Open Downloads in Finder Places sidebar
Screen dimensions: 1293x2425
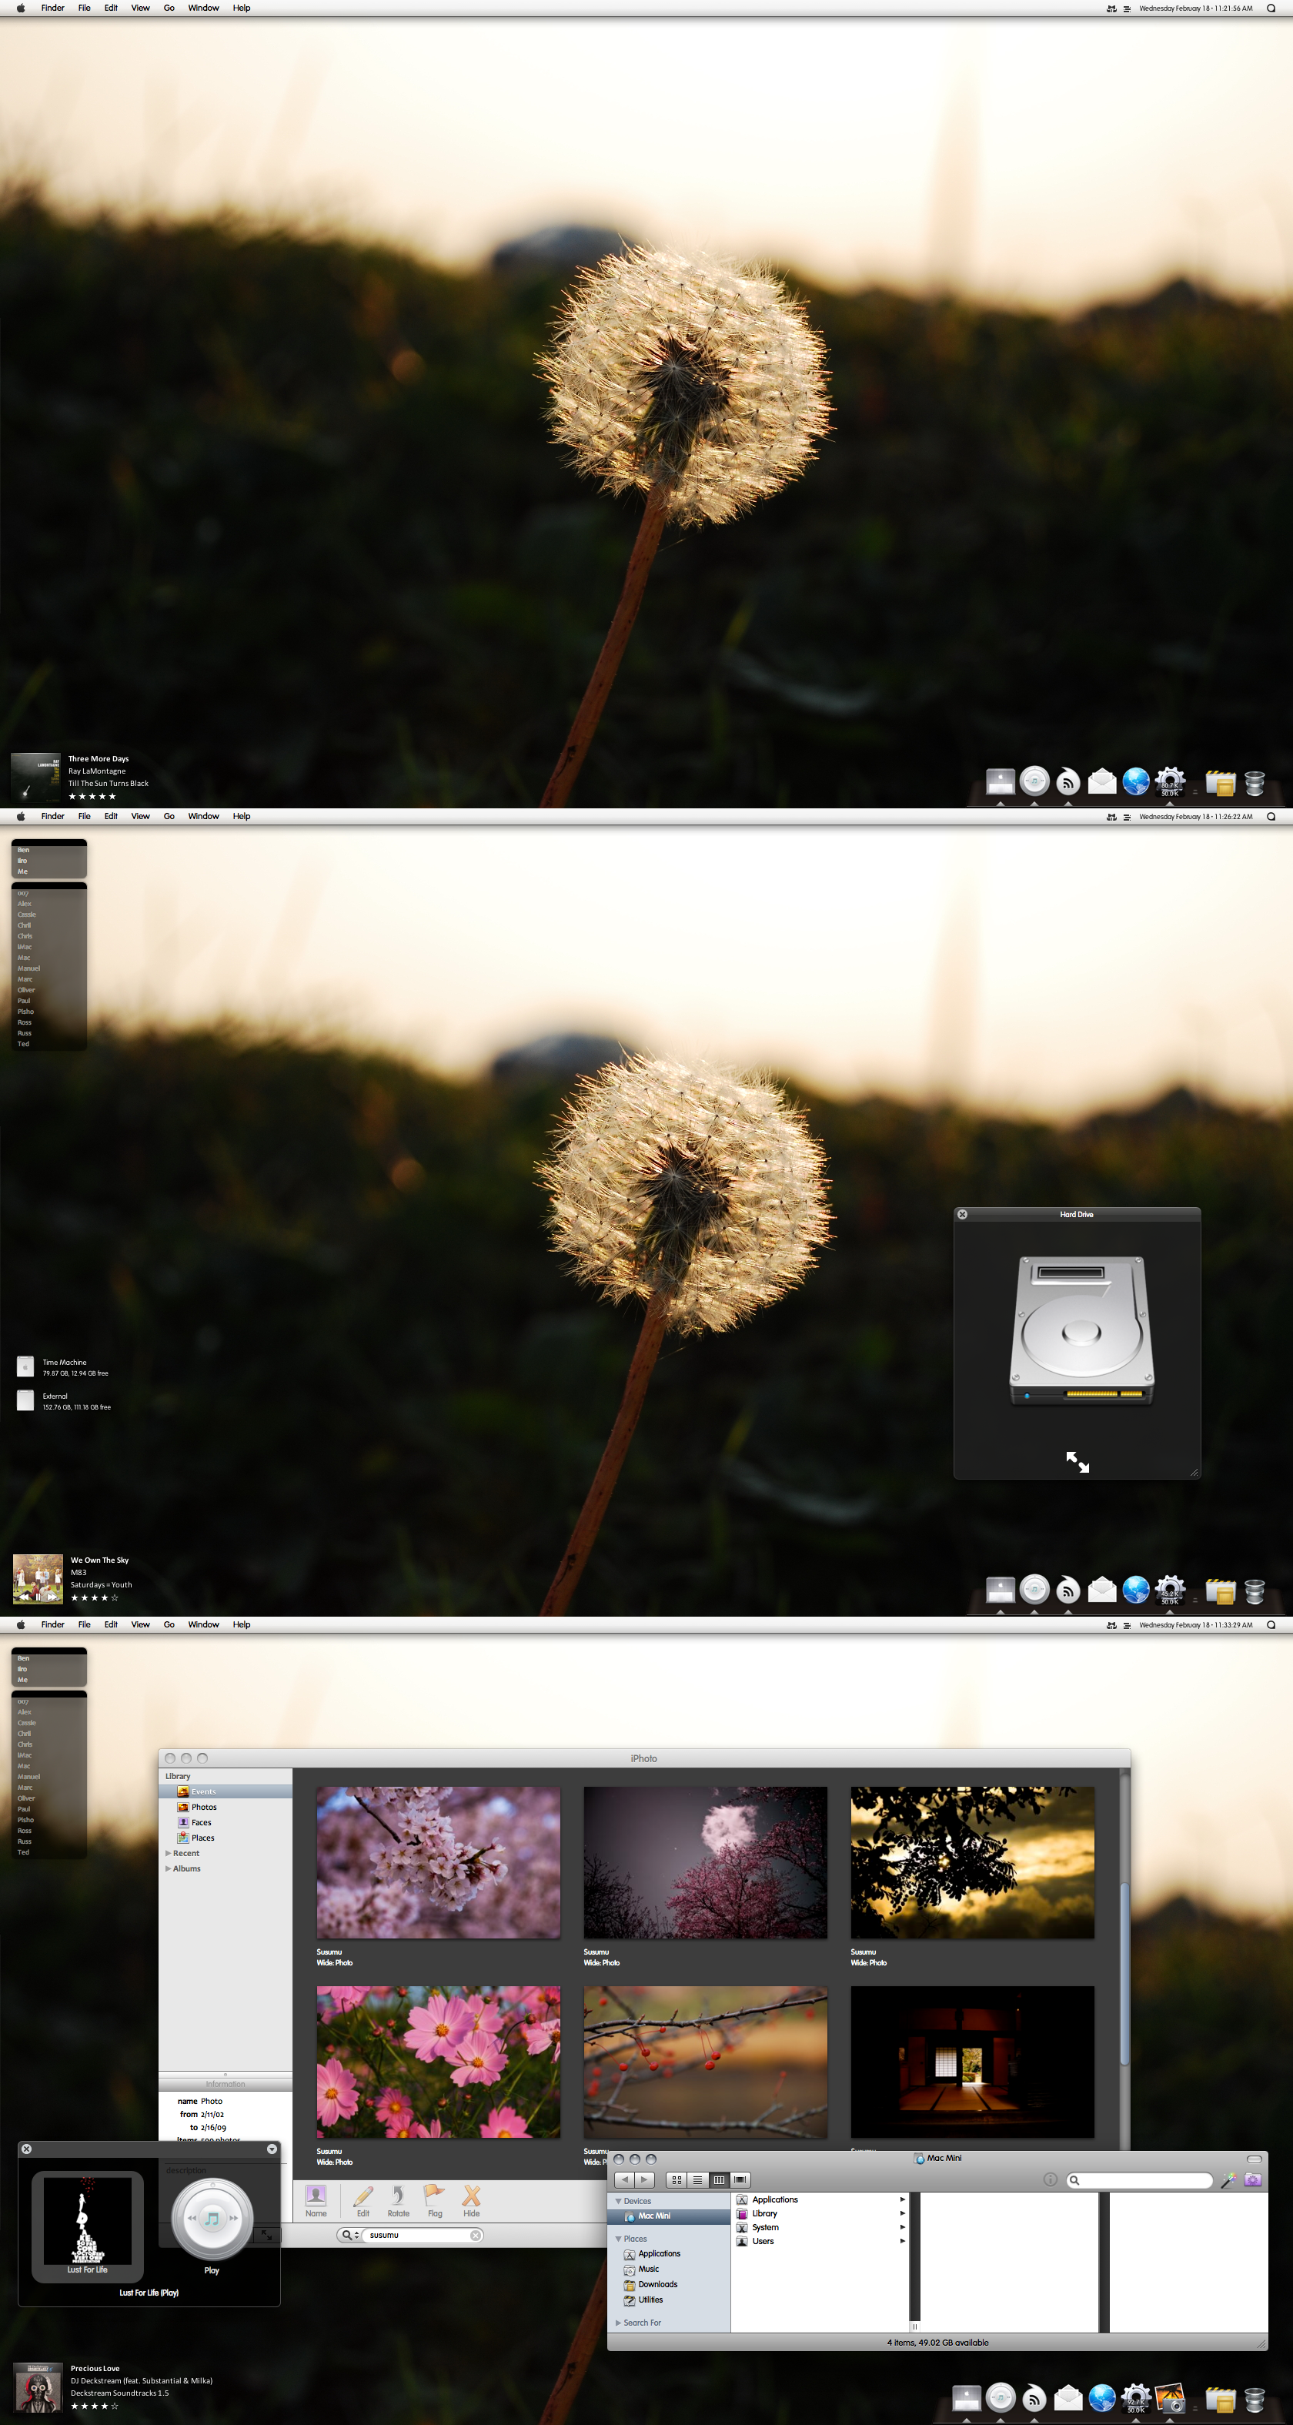point(650,2284)
